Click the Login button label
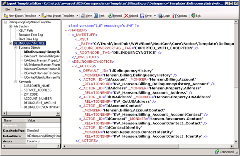Image resolution: width=240 pixels, height=156 pixels. (167, 16)
